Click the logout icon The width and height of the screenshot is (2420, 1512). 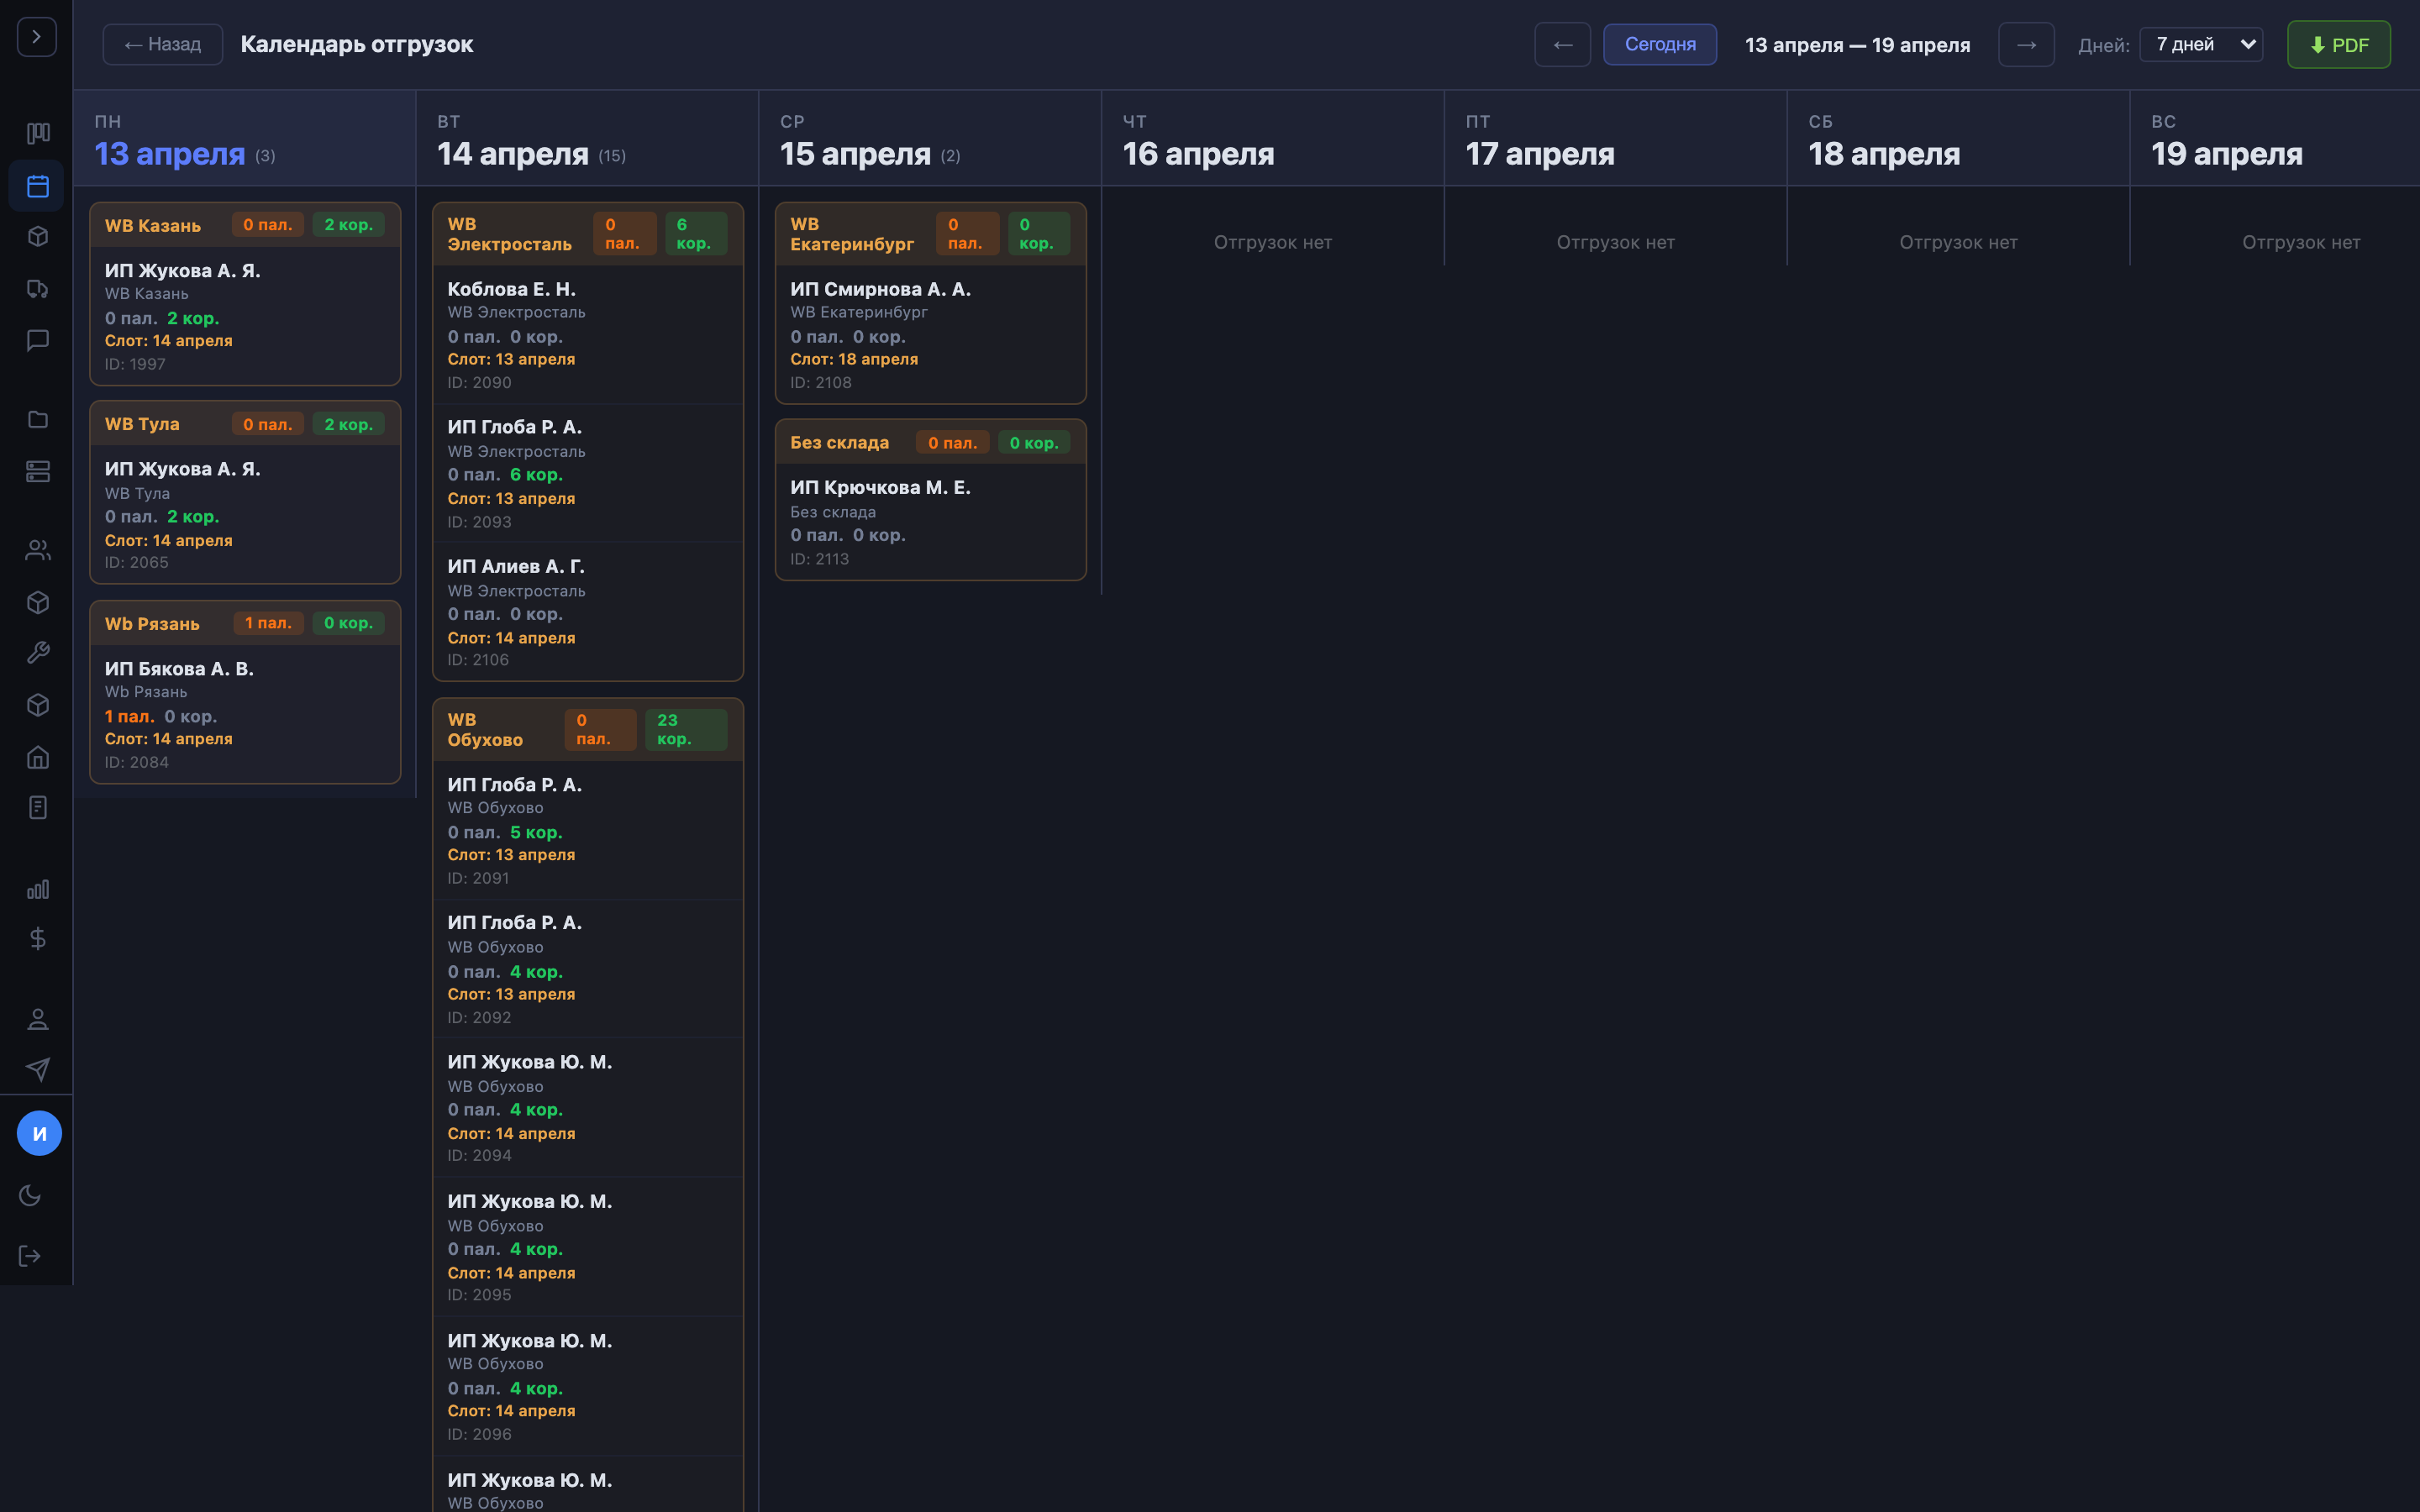tap(30, 1256)
